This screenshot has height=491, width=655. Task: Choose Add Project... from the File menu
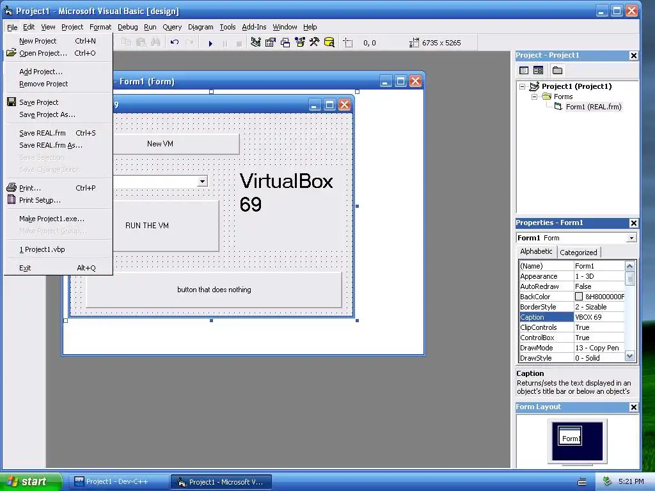point(58,72)
